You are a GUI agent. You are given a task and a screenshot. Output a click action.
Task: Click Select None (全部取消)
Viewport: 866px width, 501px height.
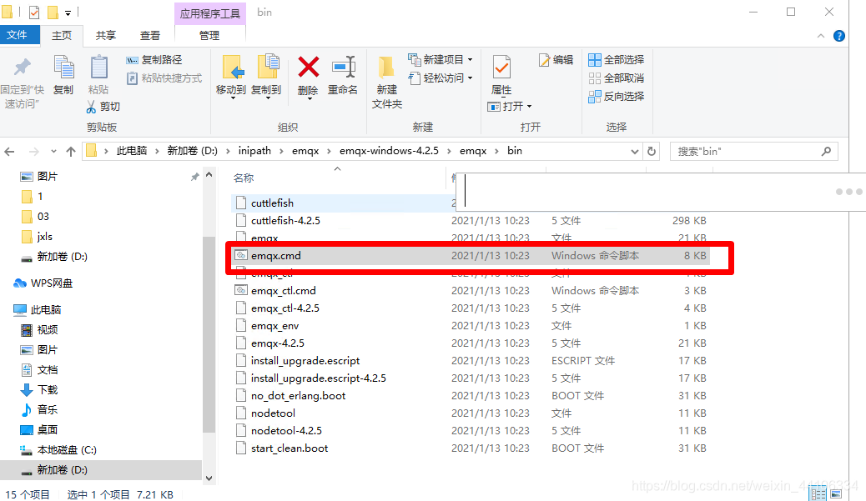(617, 78)
